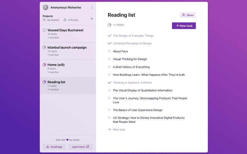Click the Anonymous Wolverine user avatar
247x154 pixels.
point(46,7)
